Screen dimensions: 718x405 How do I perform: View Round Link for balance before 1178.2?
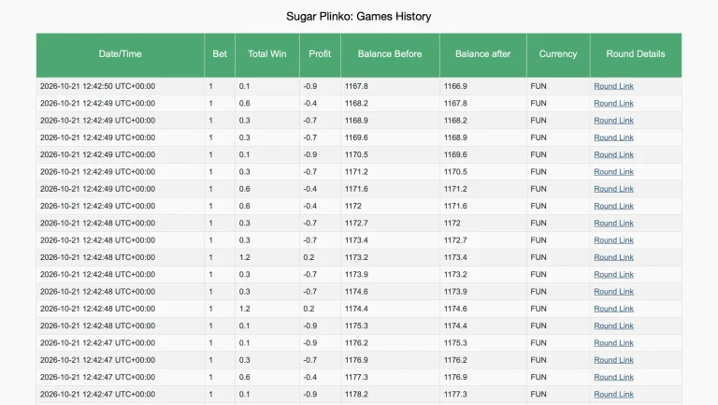point(613,394)
